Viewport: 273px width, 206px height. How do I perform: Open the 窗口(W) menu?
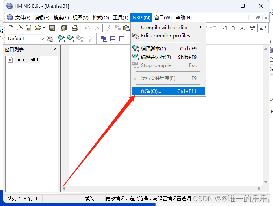[163, 18]
